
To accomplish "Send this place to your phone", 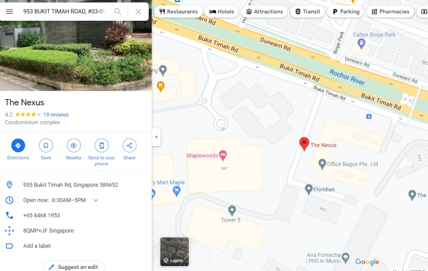I will click(x=102, y=152).
